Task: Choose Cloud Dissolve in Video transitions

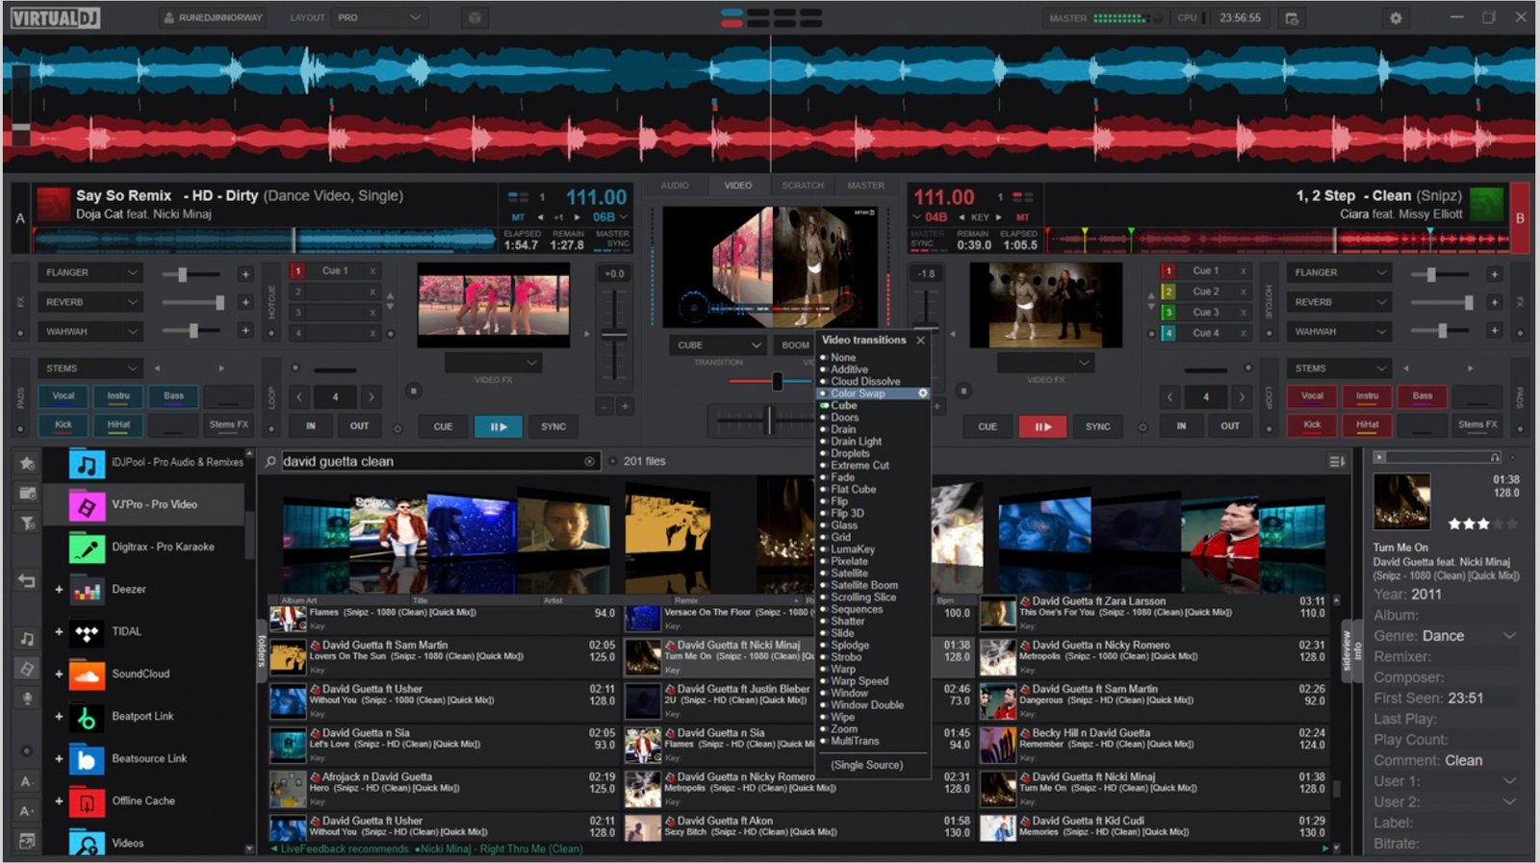Action: pos(865,381)
